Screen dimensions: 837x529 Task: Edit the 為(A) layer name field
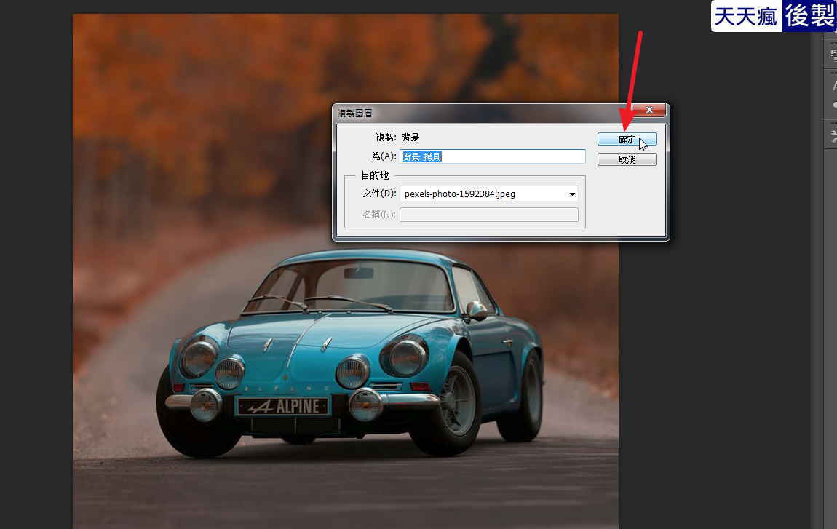pyautogui.click(x=492, y=156)
